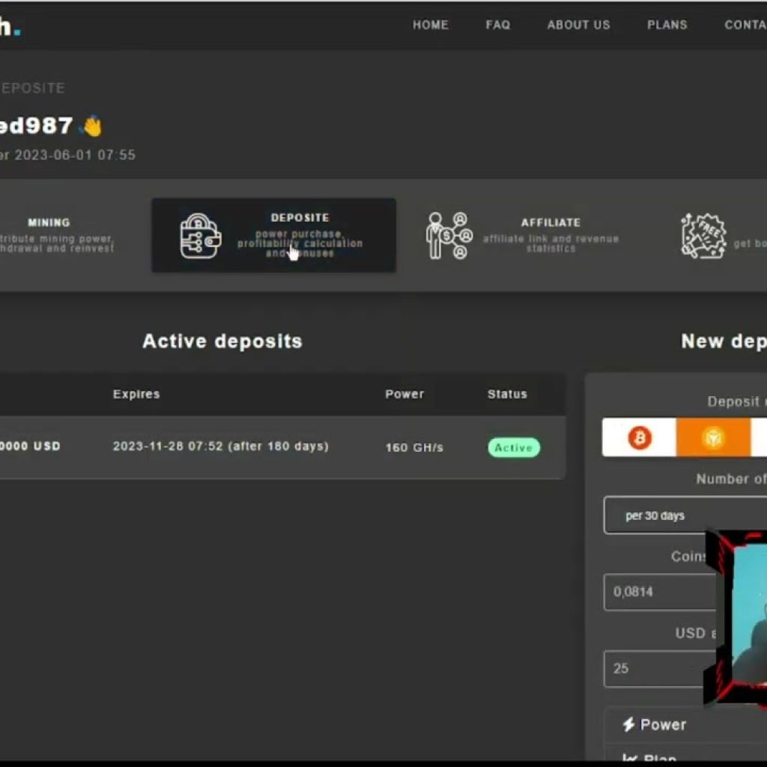Image resolution: width=767 pixels, height=767 pixels.
Task: Click the Affiliate network people icon
Action: pos(449,236)
